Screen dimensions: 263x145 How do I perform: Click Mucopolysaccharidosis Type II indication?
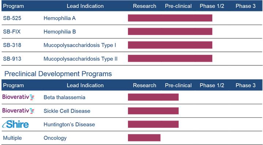pos(80,59)
